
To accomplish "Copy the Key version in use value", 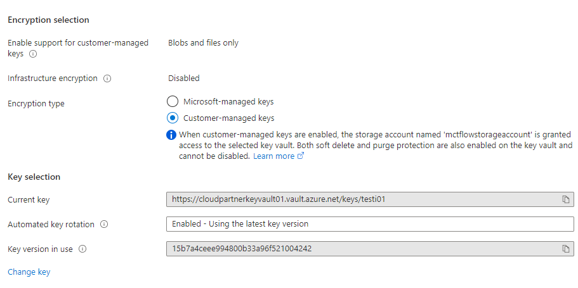I will point(565,249).
